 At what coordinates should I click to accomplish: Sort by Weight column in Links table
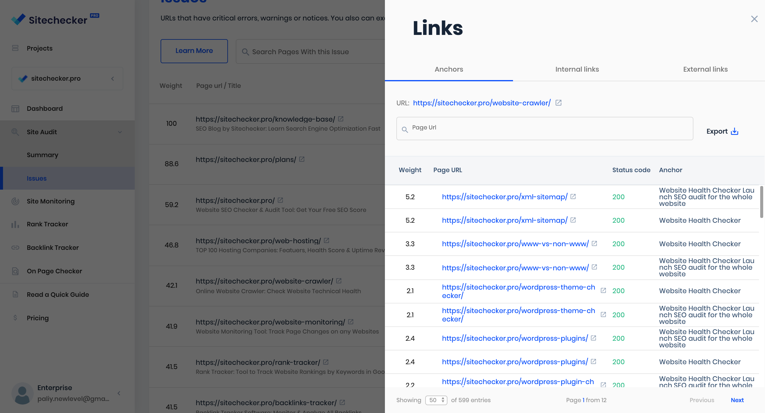point(410,170)
